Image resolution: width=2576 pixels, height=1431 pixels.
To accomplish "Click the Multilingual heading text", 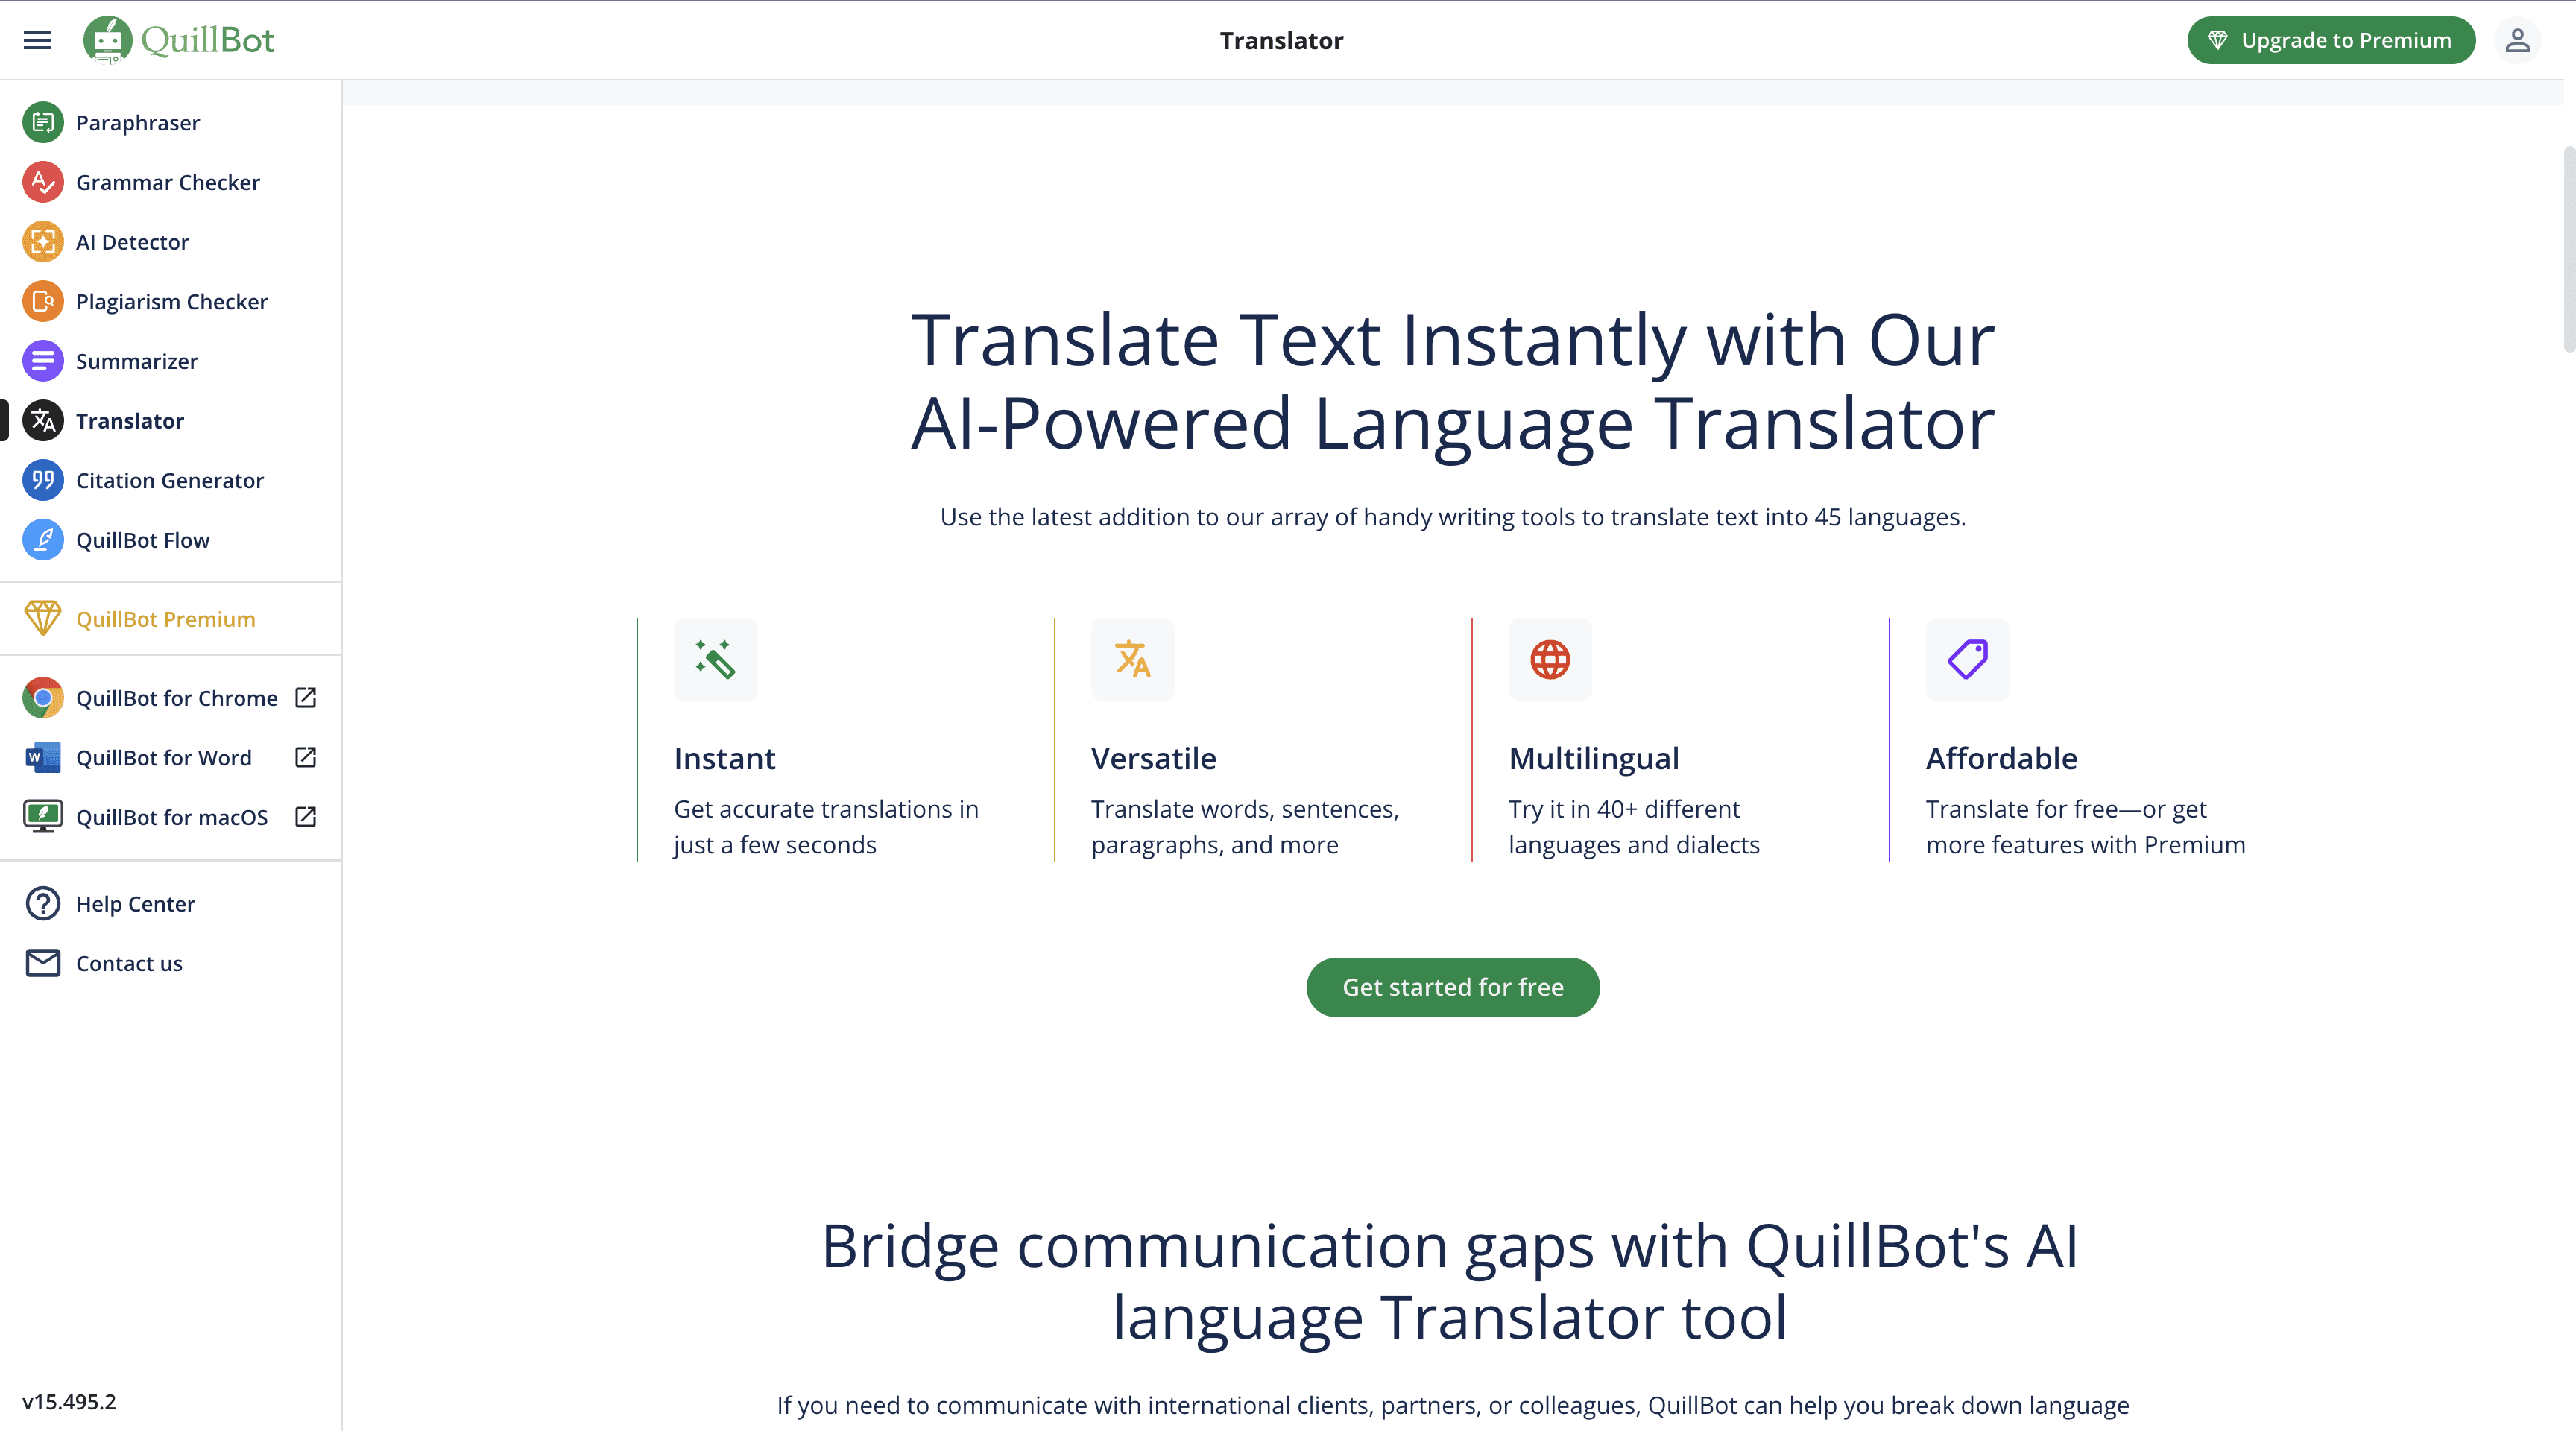I will 1594,758.
